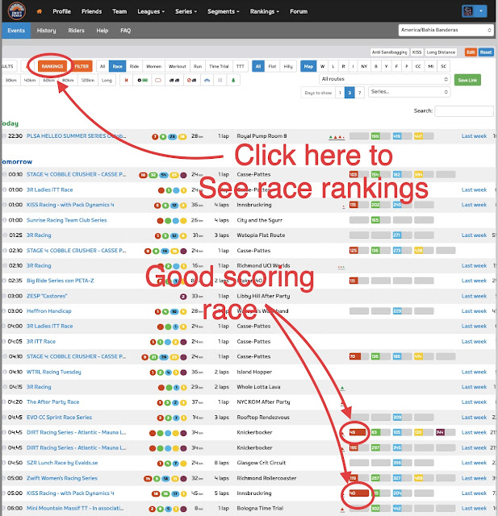Click the yellow 447 ranking bar on PLSA HELLEO row
Viewport: 498px width, 516px height.
424,136
